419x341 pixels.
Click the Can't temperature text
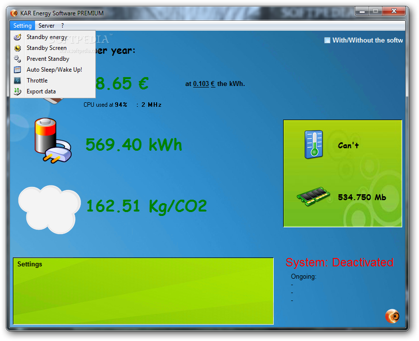pyautogui.click(x=348, y=145)
